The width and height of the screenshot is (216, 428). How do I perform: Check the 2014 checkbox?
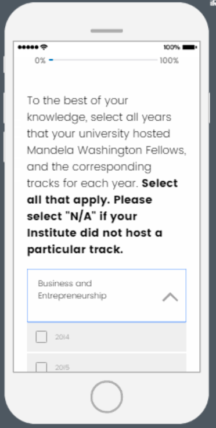coord(41,337)
